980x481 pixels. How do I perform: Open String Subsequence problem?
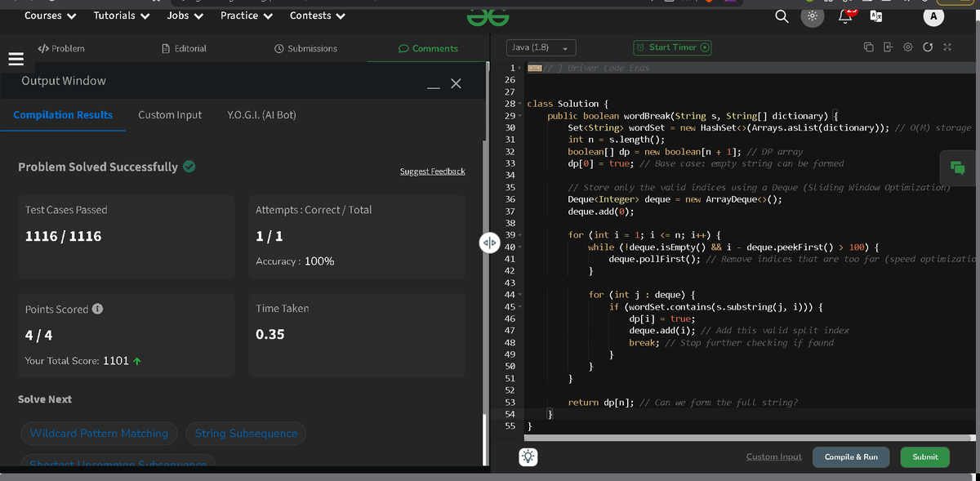(x=246, y=434)
